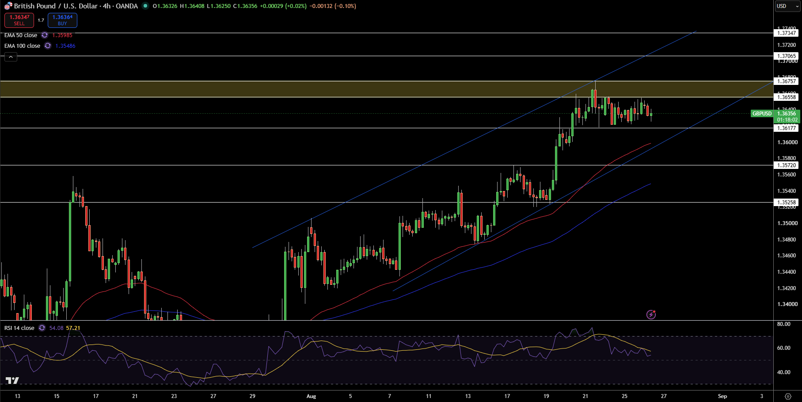Image resolution: width=802 pixels, height=402 pixels.
Task: Select the EMA 50 close legend label
Action: pyautogui.click(x=21, y=35)
